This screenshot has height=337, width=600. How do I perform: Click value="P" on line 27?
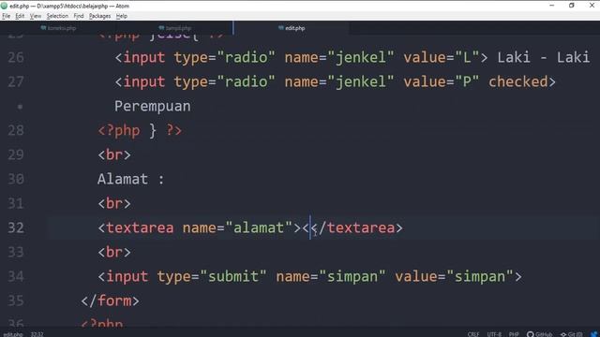[x=442, y=81]
